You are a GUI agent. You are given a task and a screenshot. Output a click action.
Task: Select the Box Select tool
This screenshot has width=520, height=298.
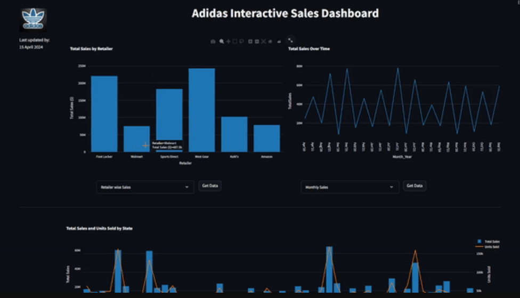[x=235, y=42]
